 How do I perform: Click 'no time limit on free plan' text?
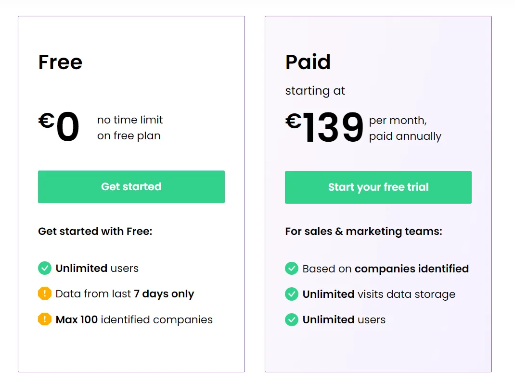(129, 128)
